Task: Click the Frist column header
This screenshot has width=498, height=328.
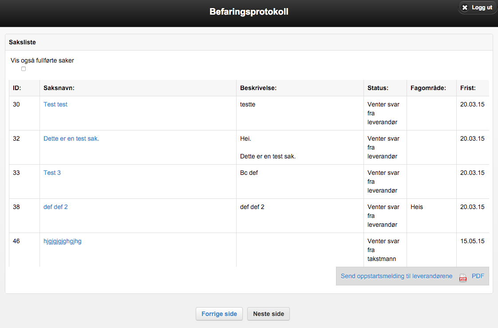Action: coord(468,88)
